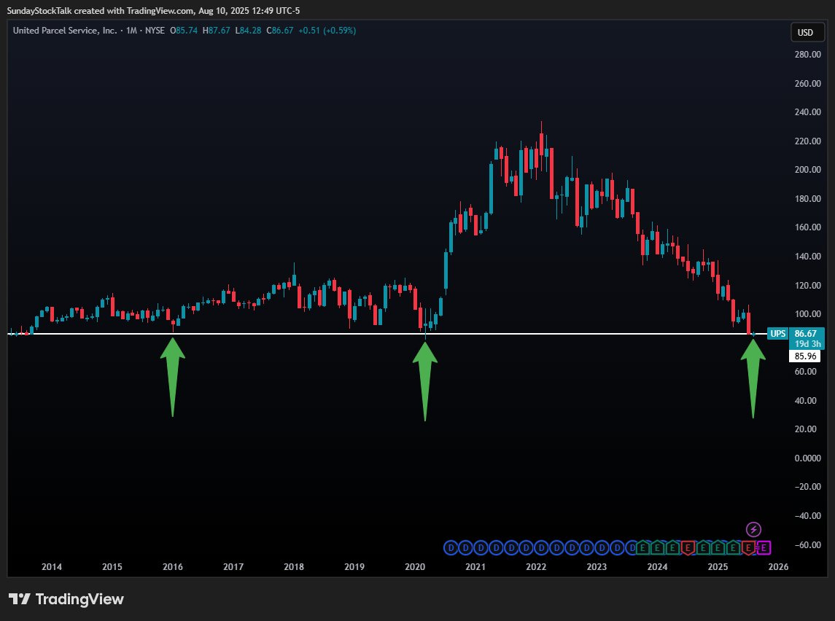Viewport: 835px width, 621px height.
Task: Click the 1M interval label
Action: pyautogui.click(x=131, y=31)
